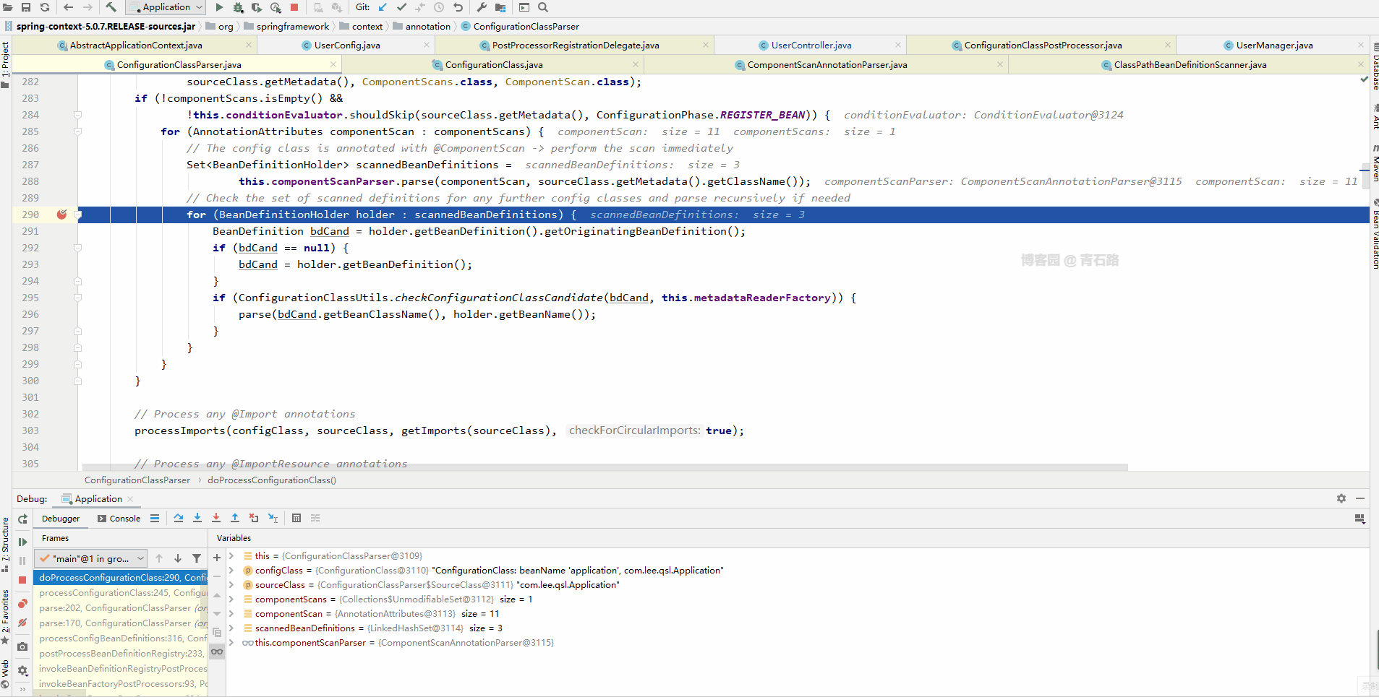Expand the componentScans variable node
The width and height of the screenshot is (1379, 697).
tap(231, 599)
